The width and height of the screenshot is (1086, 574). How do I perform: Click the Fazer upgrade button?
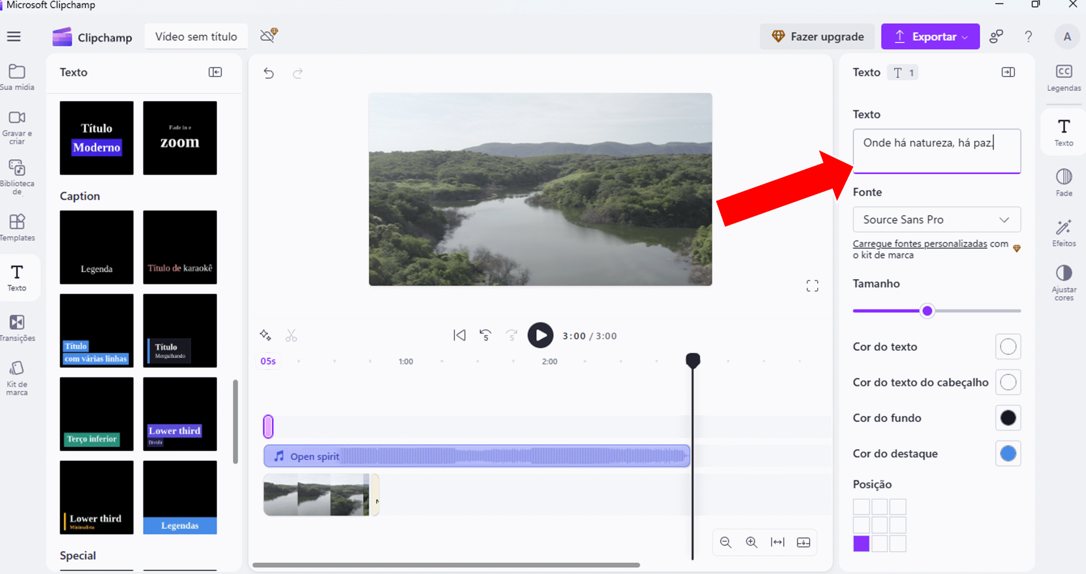pyautogui.click(x=817, y=36)
